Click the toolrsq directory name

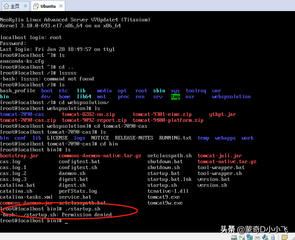[196, 91]
